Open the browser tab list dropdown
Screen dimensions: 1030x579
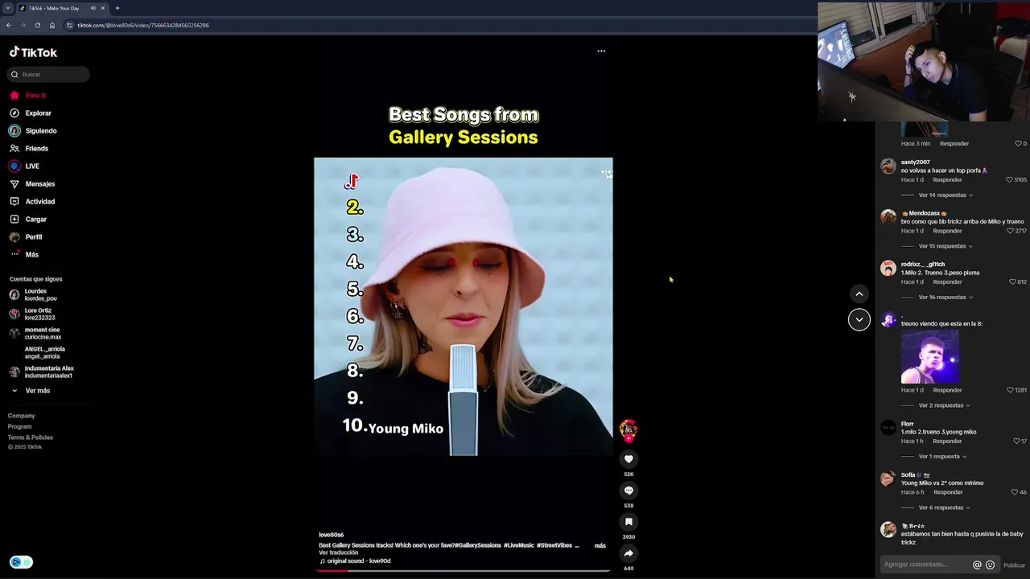tap(7, 8)
